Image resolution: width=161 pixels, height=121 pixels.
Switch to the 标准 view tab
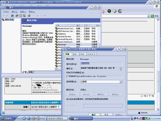[31, 72]
